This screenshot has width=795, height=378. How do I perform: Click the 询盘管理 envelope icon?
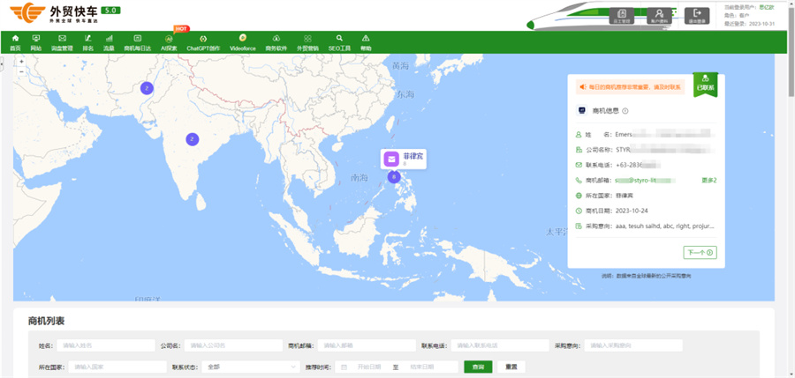(62, 39)
